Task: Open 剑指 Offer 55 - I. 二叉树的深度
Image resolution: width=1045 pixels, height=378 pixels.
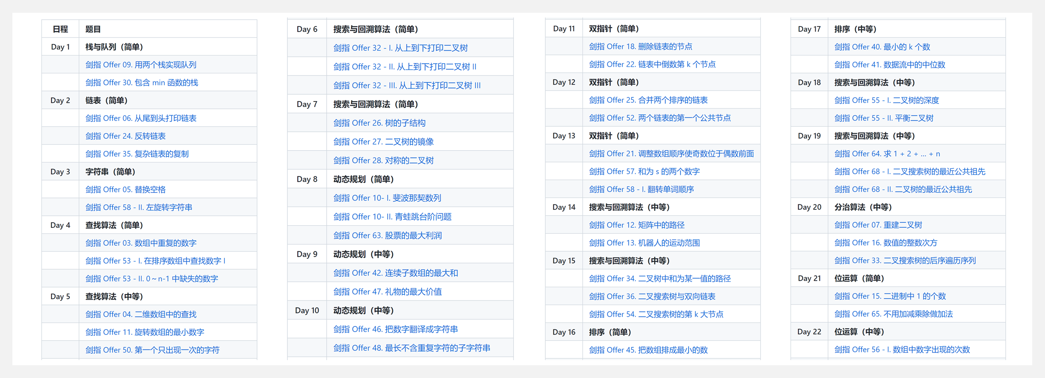Action: tap(886, 100)
